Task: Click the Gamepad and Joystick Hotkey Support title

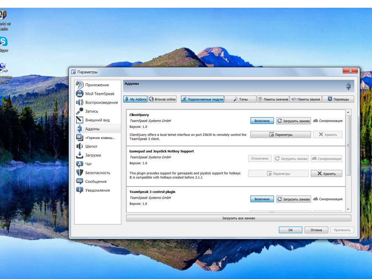Action: (x=162, y=151)
